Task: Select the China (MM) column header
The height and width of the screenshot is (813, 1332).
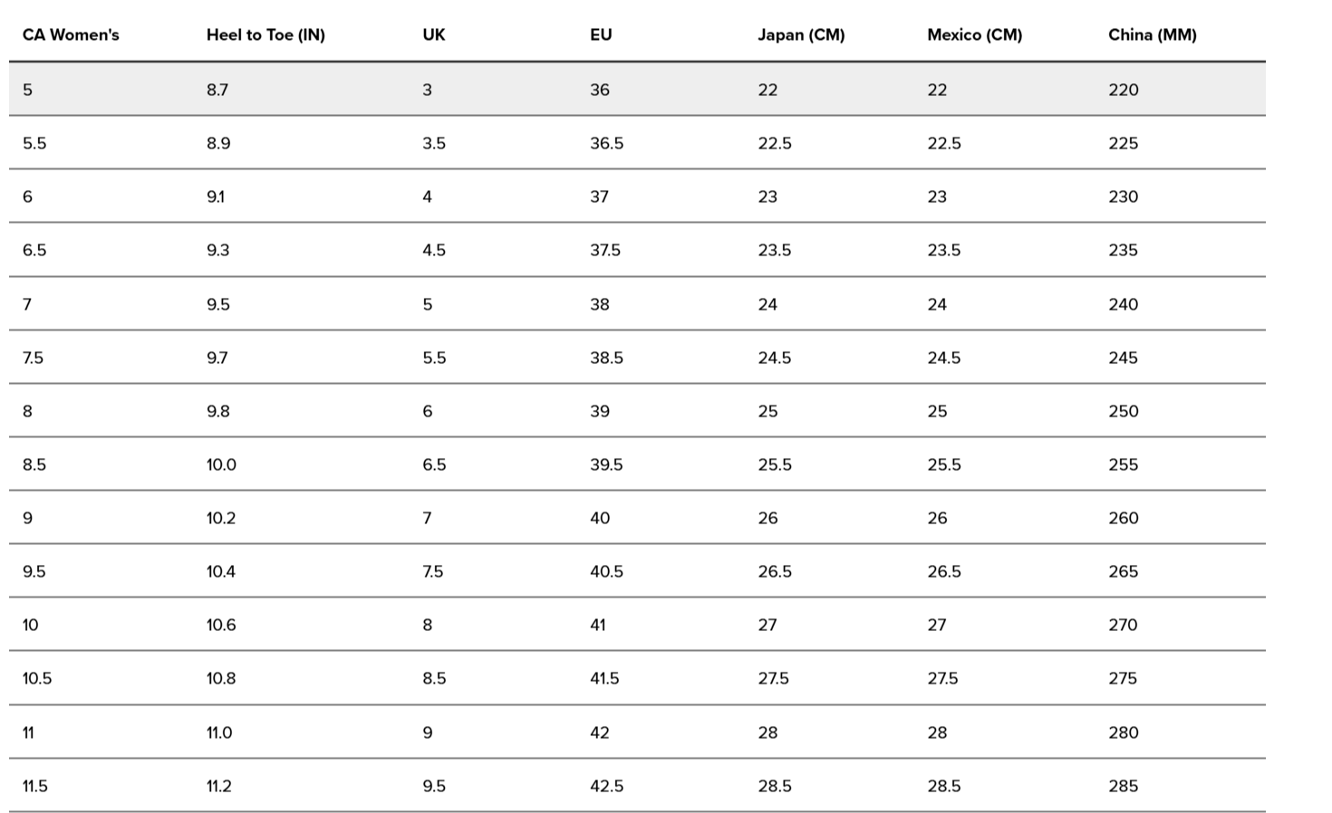Action: pyautogui.click(x=1152, y=35)
